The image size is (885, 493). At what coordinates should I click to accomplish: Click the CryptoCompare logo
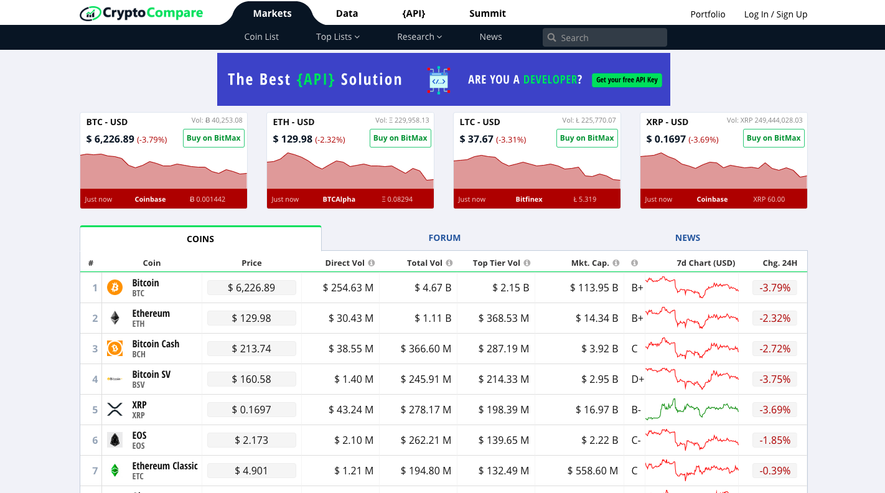pyautogui.click(x=141, y=13)
